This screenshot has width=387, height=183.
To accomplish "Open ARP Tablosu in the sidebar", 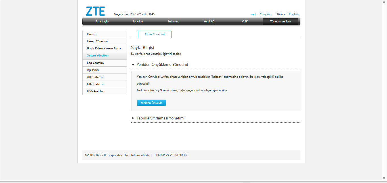I will 104,77.
